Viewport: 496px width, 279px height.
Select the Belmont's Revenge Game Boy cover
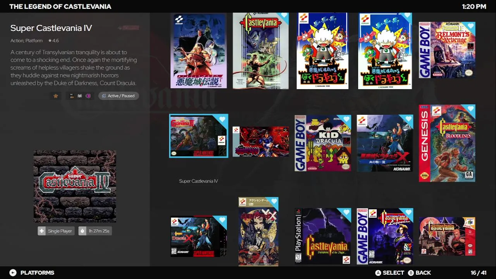pos(447,50)
